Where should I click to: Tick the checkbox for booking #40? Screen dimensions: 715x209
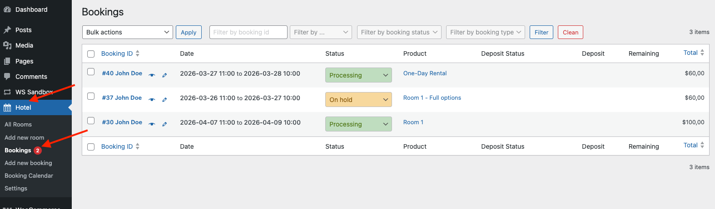coord(91,72)
